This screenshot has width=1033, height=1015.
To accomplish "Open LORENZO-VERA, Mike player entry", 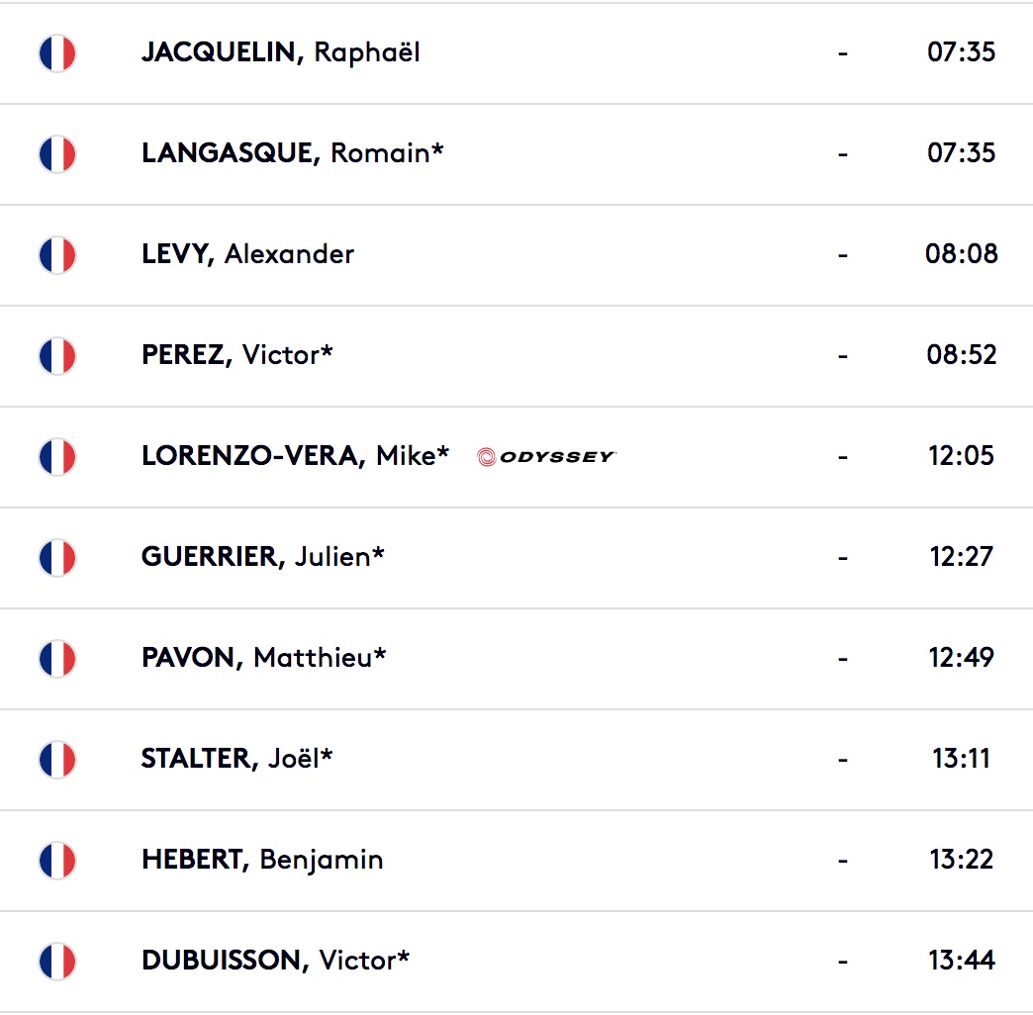I will click(295, 456).
